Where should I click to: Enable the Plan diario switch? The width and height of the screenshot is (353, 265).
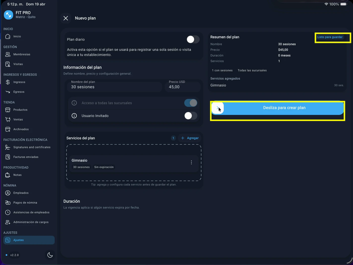tap(193, 39)
